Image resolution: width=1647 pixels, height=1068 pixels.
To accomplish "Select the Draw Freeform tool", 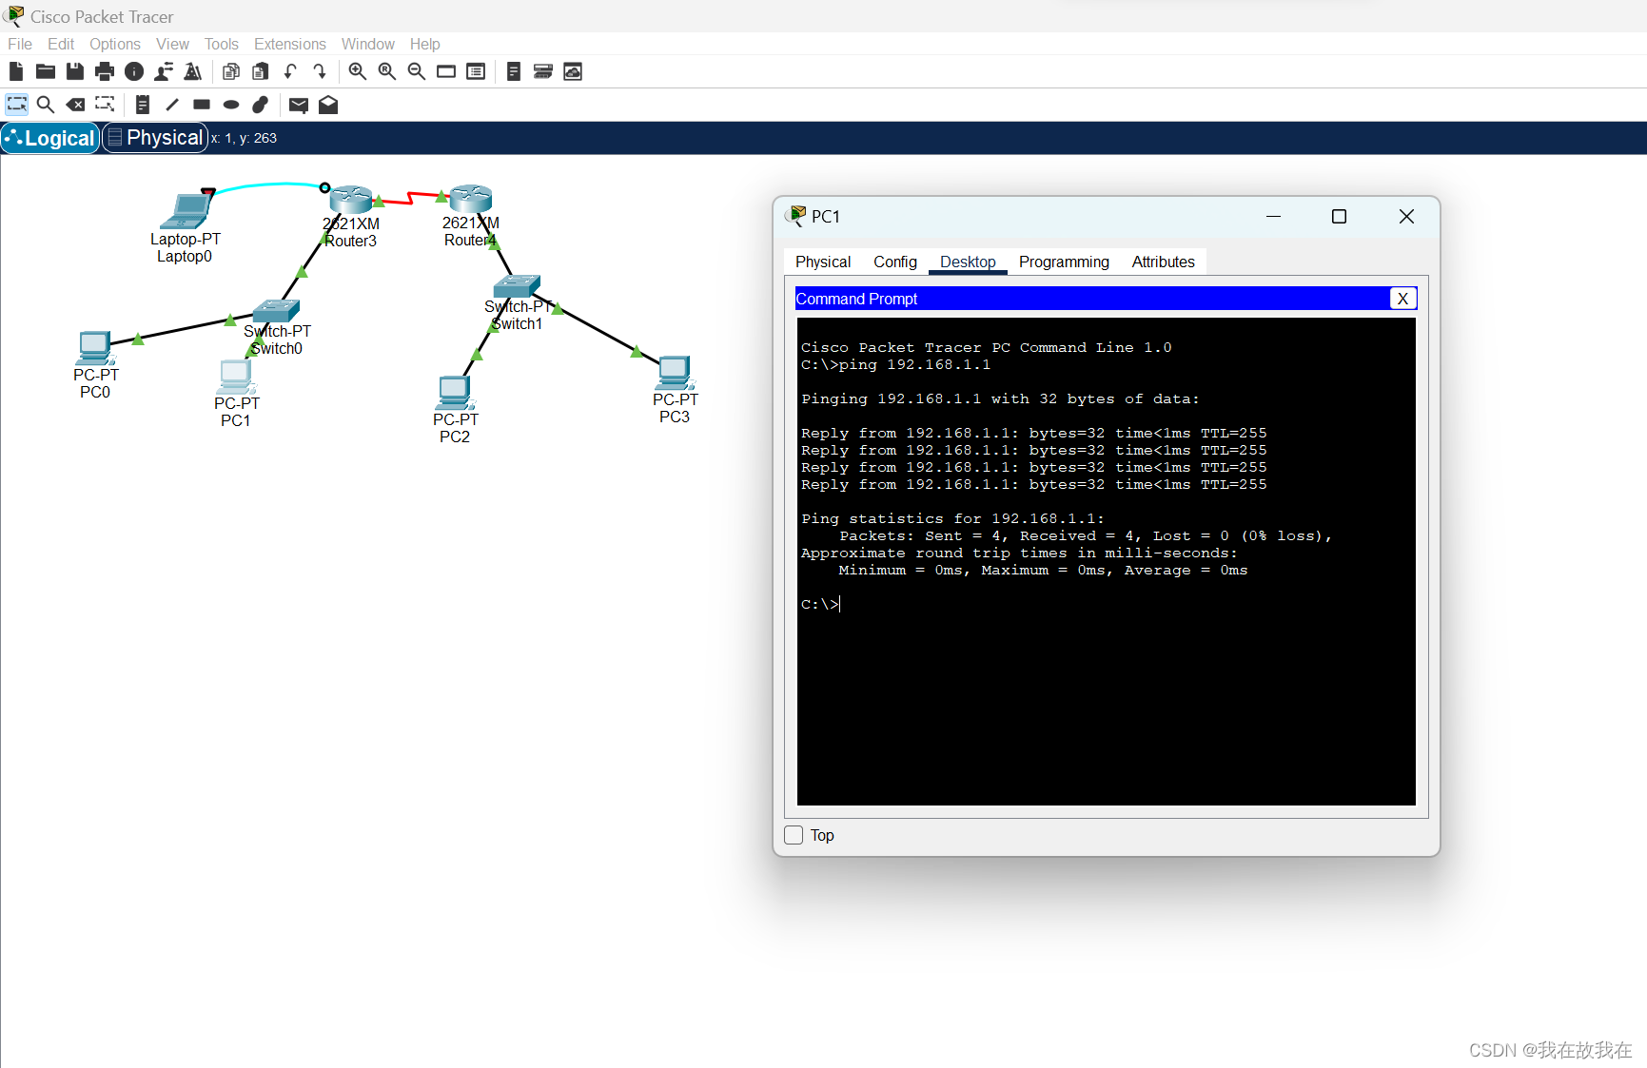I will point(261,105).
